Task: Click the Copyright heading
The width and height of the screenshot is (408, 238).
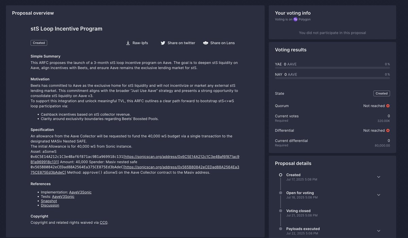Action: pyautogui.click(x=39, y=216)
